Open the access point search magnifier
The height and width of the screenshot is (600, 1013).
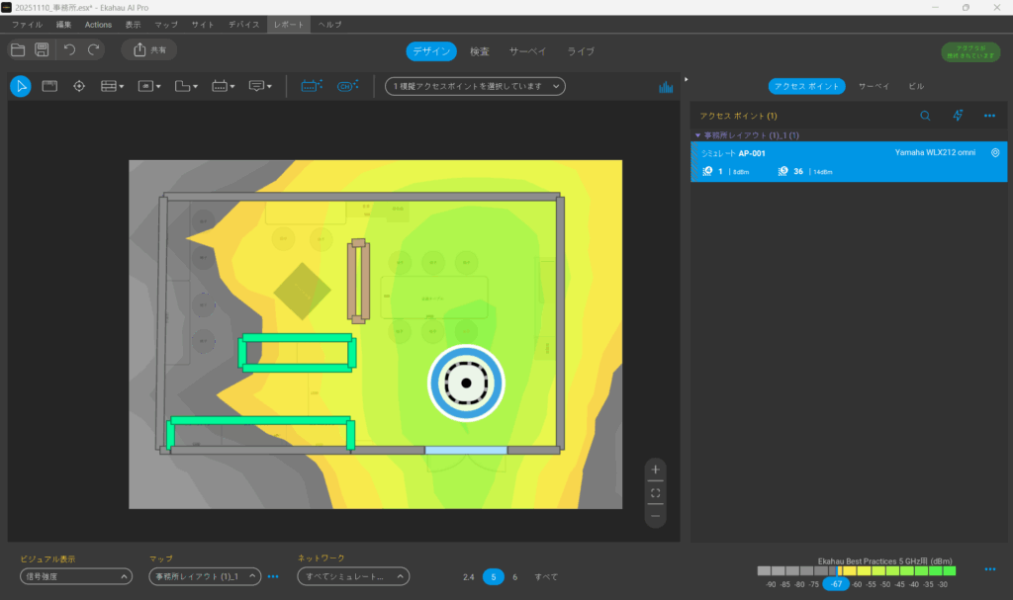tap(925, 116)
